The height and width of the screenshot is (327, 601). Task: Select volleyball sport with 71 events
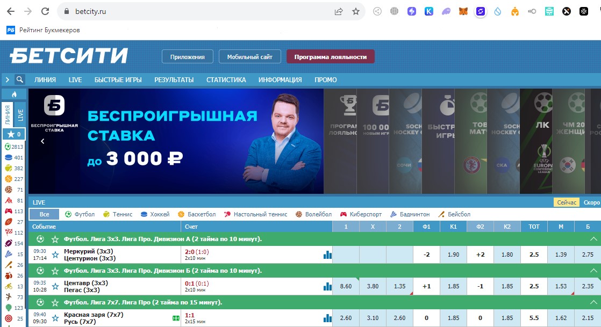(x=14, y=190)
